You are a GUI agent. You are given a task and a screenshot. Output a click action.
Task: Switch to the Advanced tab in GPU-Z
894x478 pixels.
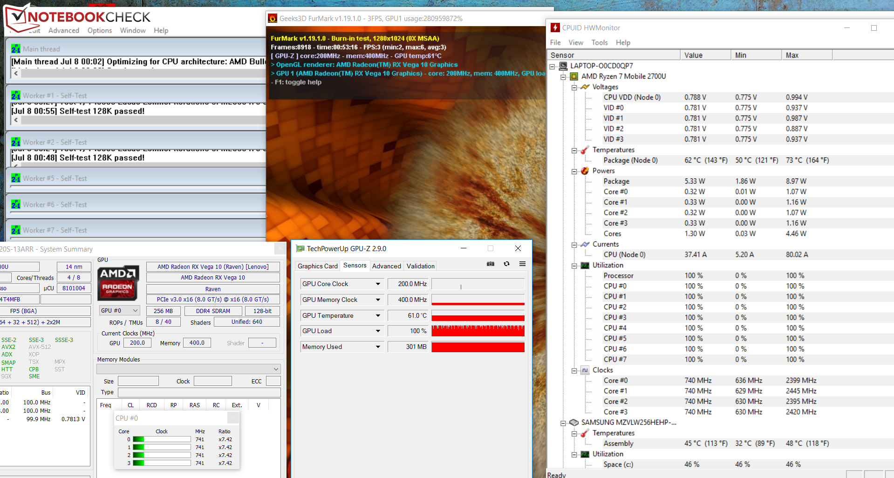point(387,266)
